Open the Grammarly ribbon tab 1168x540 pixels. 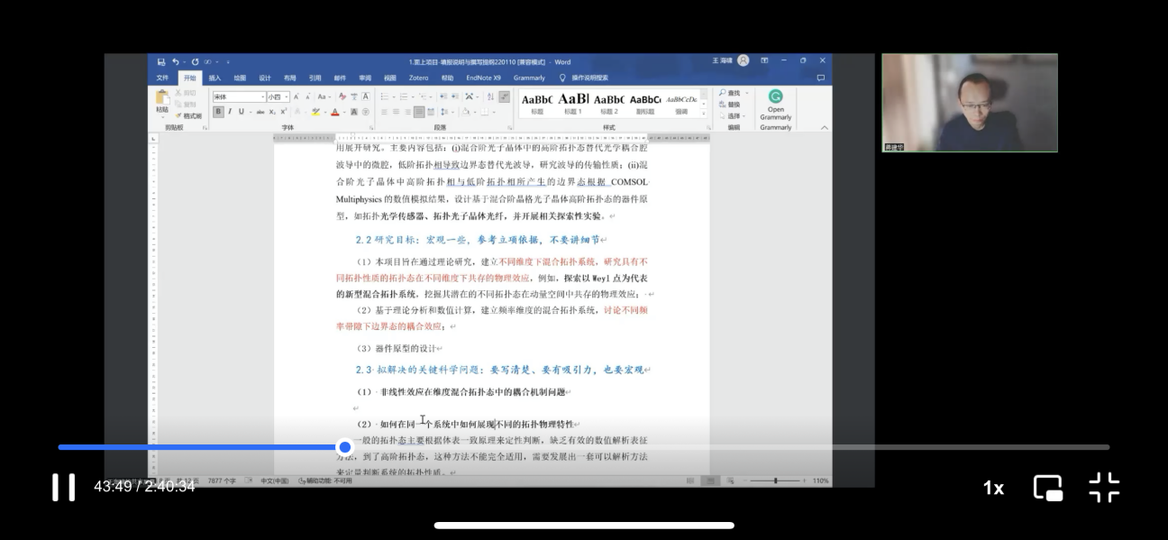(529, 78)
